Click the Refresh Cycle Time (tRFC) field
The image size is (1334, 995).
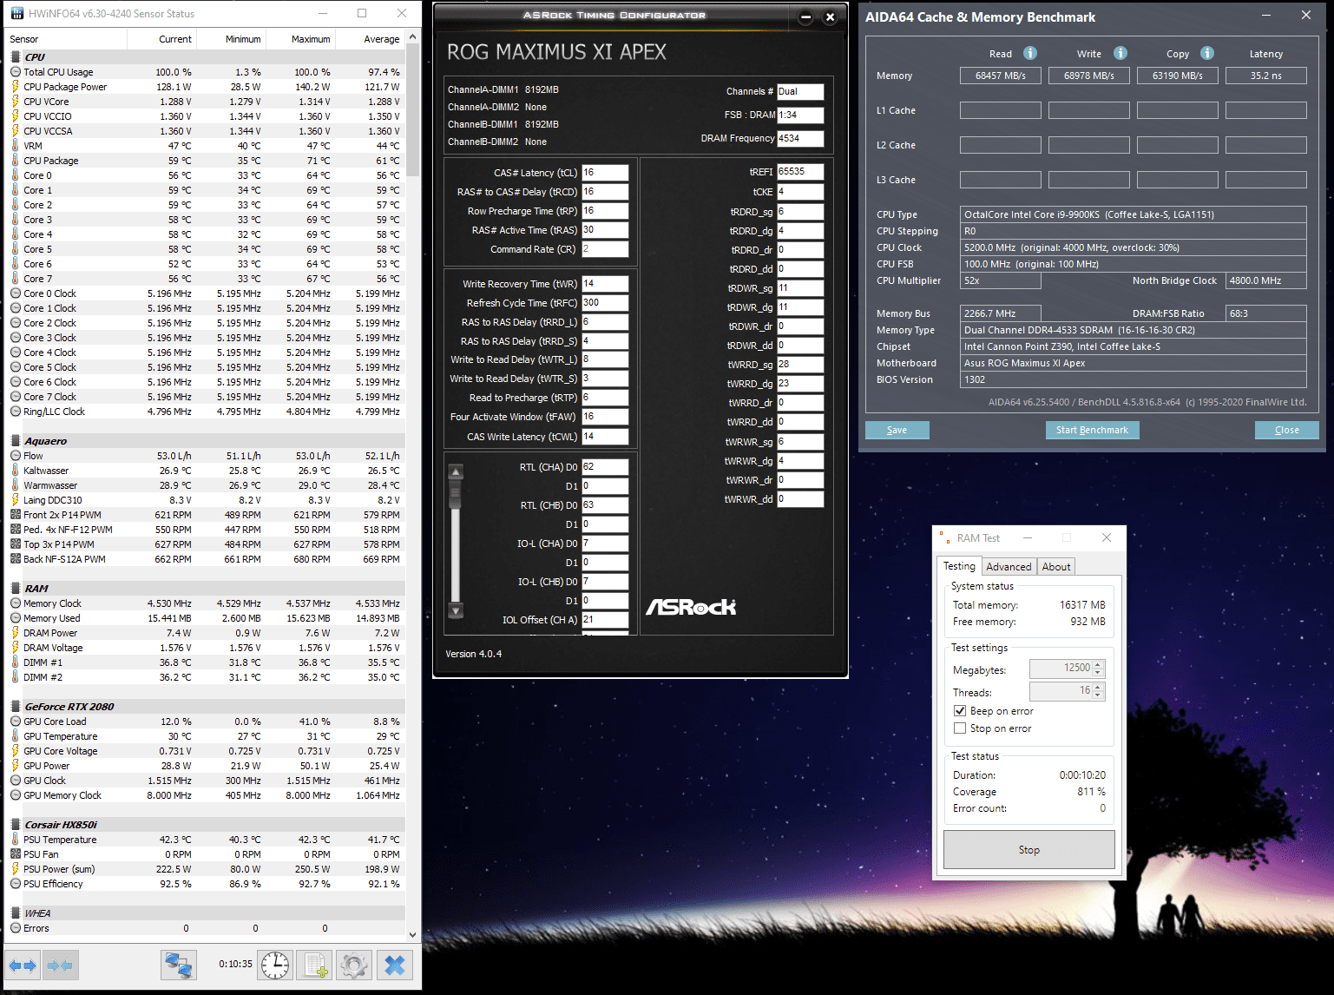tap(605, 303)
